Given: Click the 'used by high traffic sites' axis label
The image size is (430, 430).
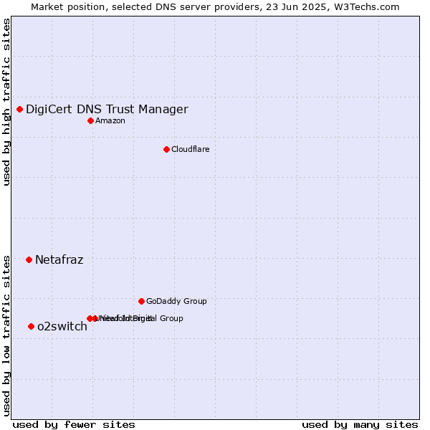Looking at the screenshot, I should coord(6,102).
